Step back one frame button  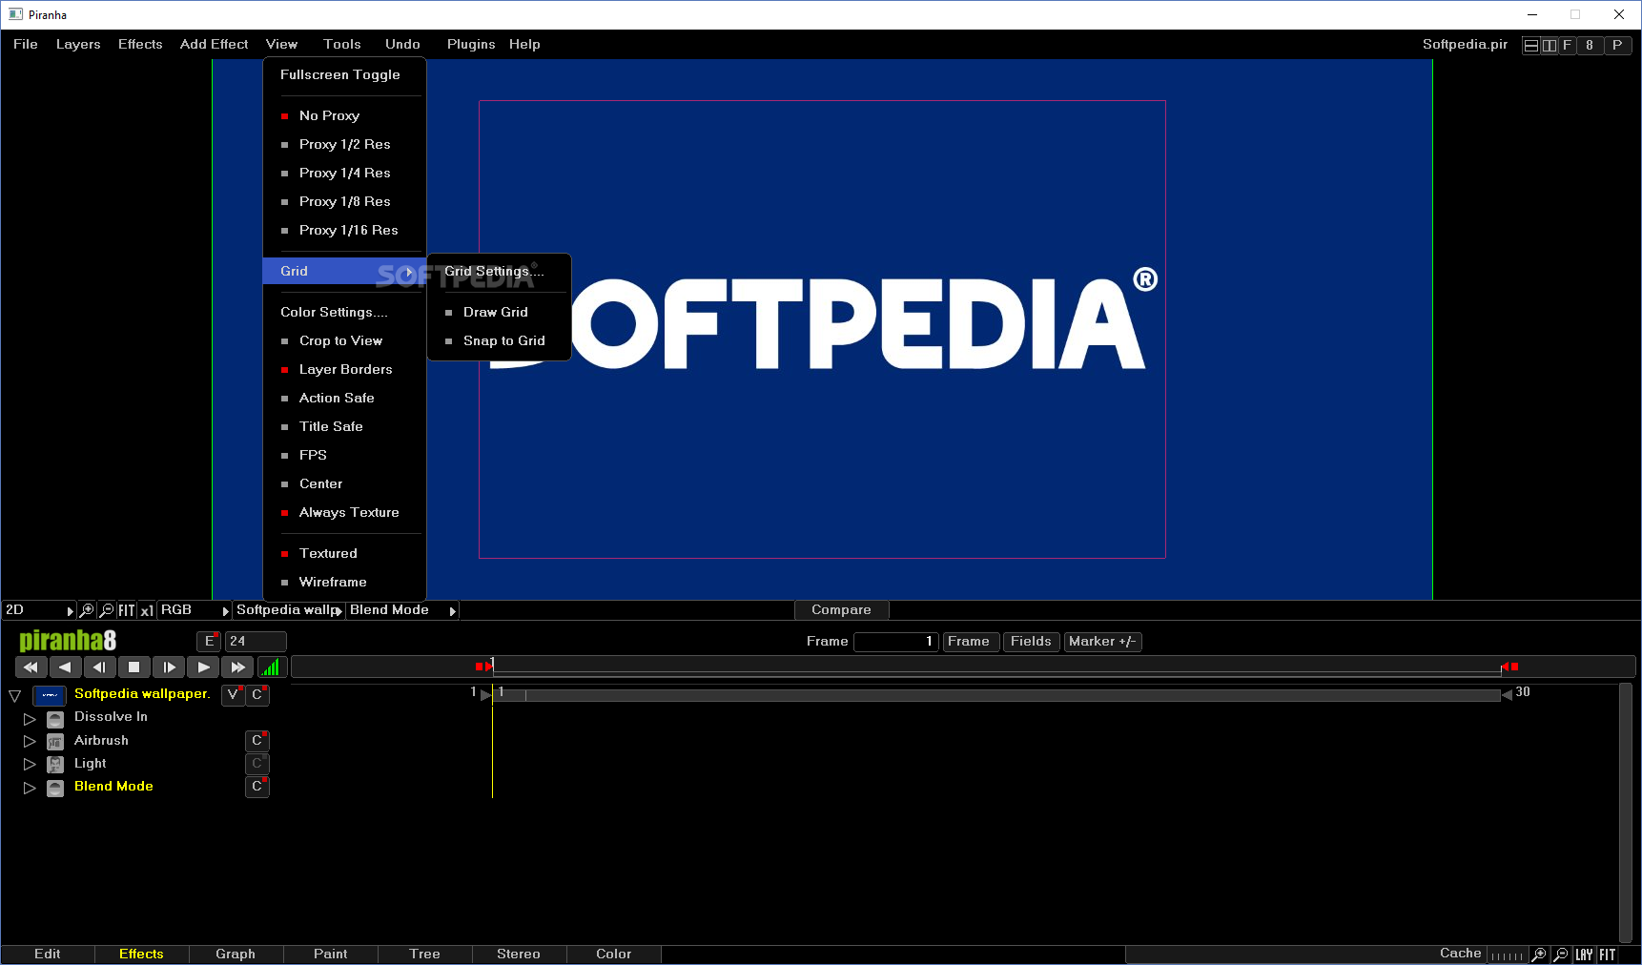[99, 667]
